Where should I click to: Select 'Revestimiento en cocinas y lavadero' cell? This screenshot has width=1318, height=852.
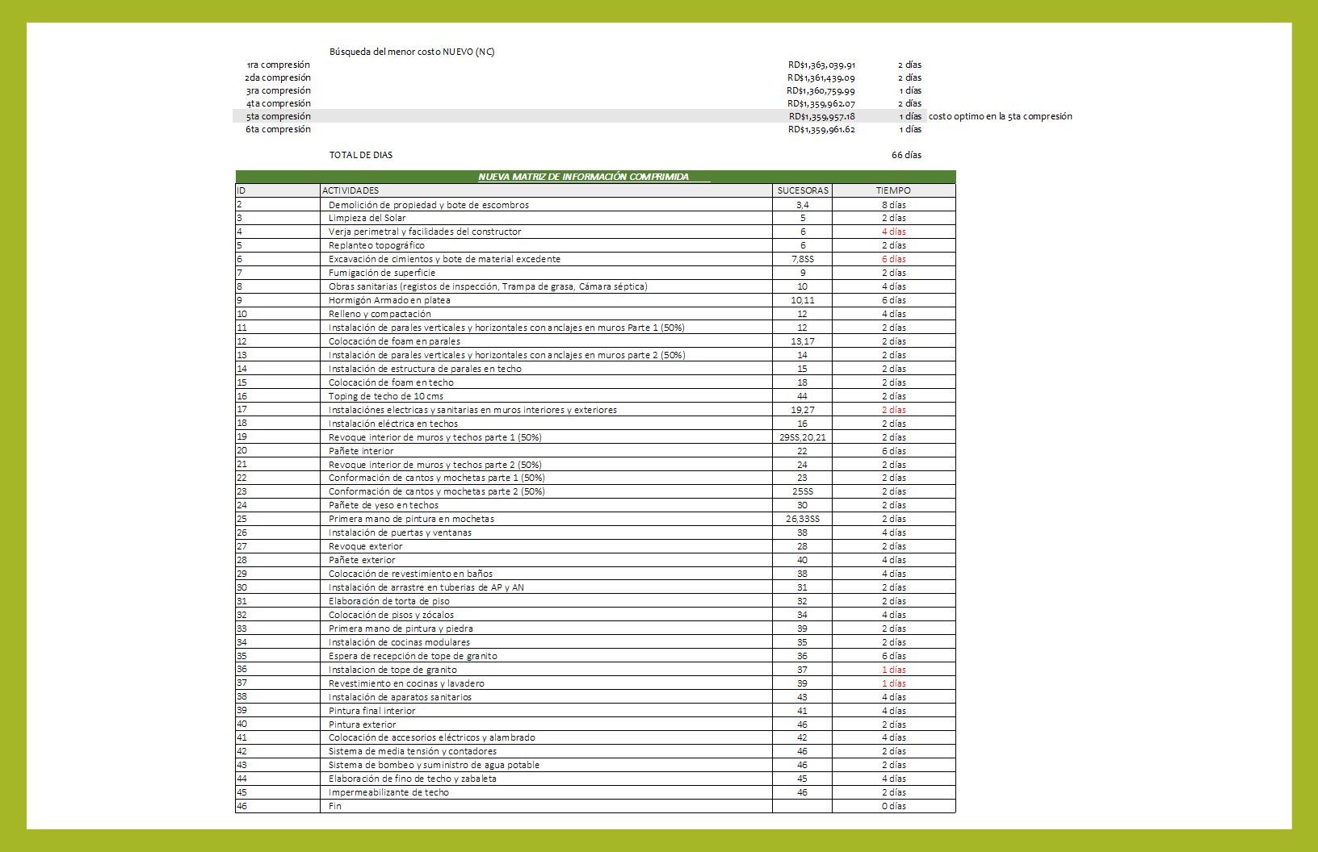(x=546, y=683)
